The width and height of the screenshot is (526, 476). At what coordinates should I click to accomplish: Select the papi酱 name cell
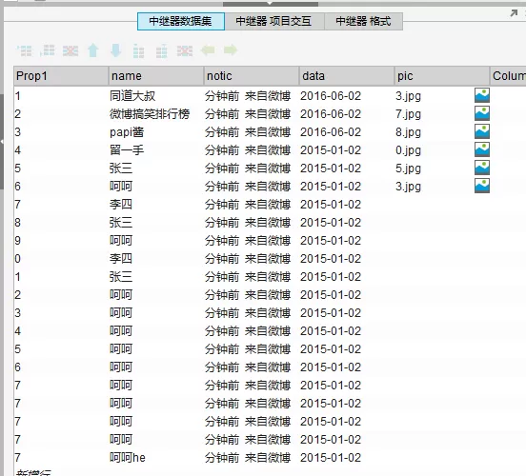point(156,132)
